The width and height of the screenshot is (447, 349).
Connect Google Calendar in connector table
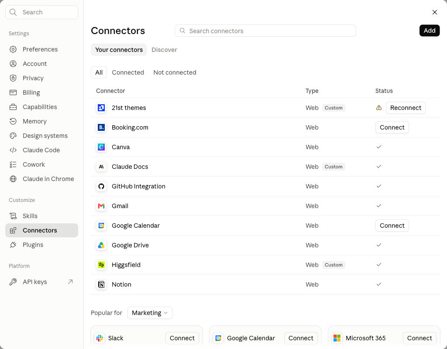coord(392,226)
